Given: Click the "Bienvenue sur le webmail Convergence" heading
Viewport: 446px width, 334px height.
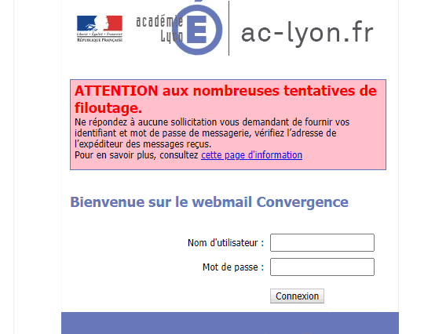Looking at the screenshot, I should click(x=209, y=202).
